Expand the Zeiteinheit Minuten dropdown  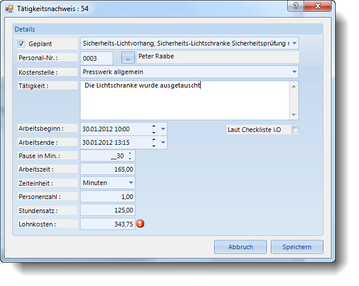130,183
